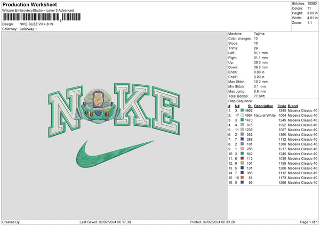Select the light blue swatch beside 875 stitches
Screen dimensions: 320x226
(x=242, y=125)
